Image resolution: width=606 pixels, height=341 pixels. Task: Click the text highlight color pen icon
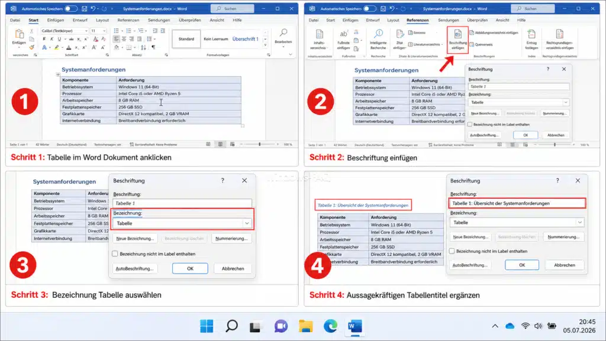(57, 47)
